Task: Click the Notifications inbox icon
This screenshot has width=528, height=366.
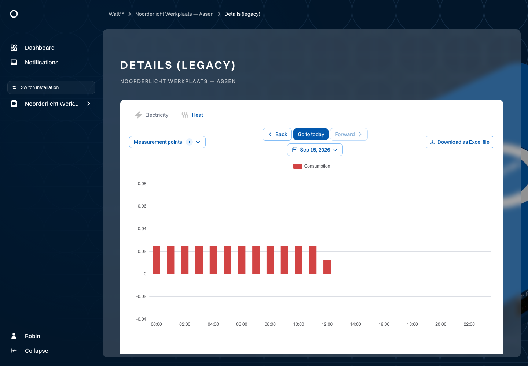Action: coord(14,62)
